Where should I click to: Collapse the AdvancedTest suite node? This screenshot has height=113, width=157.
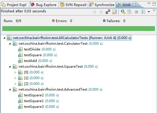[10, 89]
